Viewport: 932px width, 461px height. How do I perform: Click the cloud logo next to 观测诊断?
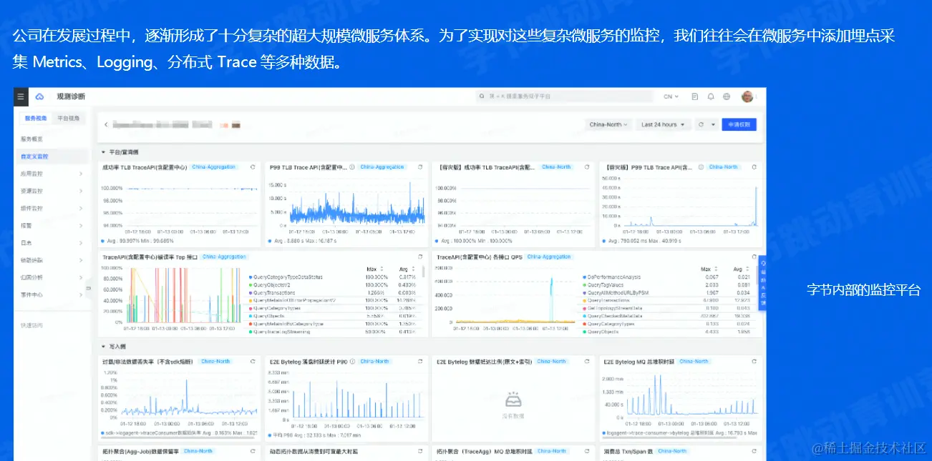point(39,96)
